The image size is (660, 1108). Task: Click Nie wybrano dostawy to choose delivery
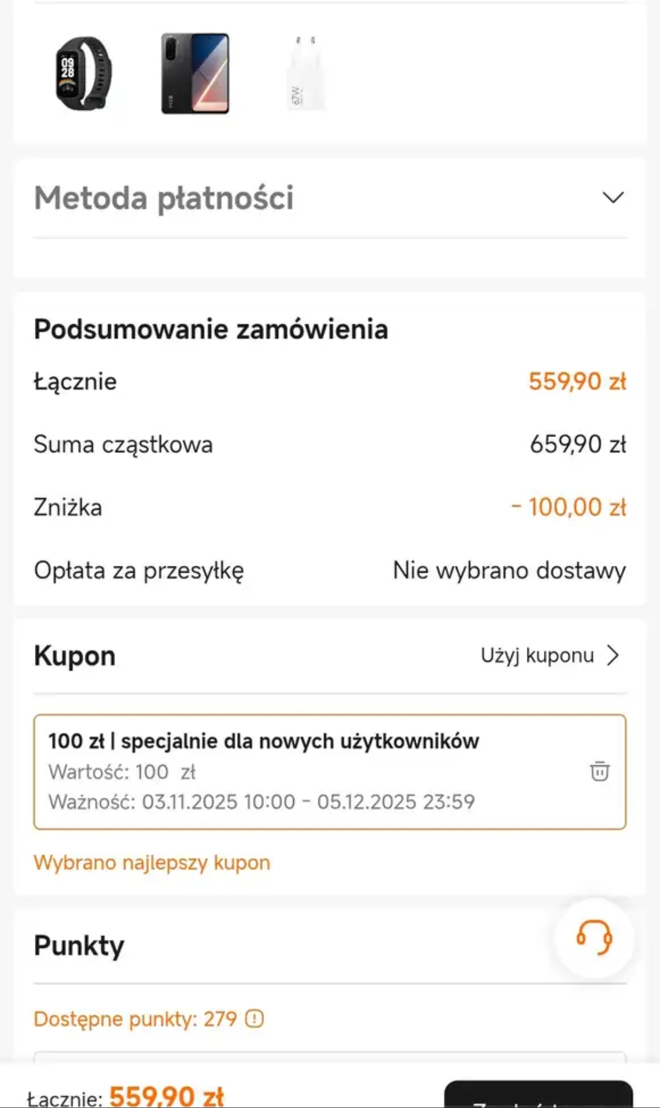pos(508,570)
